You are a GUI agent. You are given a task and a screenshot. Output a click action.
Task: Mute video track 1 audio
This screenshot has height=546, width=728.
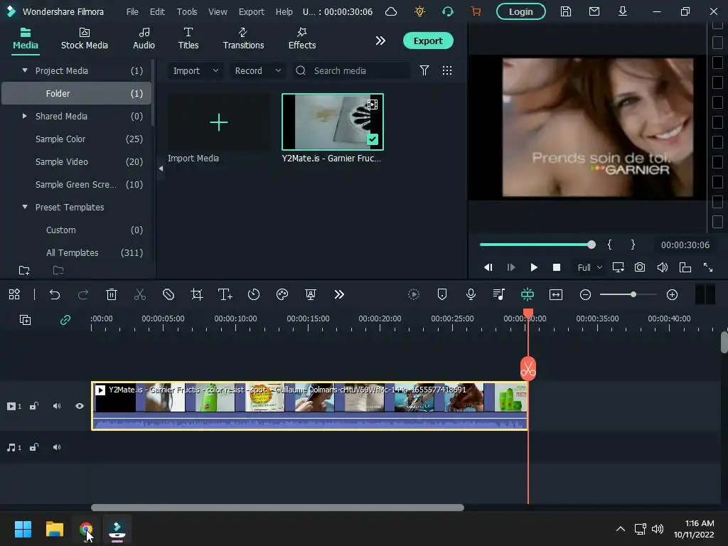[x=57, y=406]
